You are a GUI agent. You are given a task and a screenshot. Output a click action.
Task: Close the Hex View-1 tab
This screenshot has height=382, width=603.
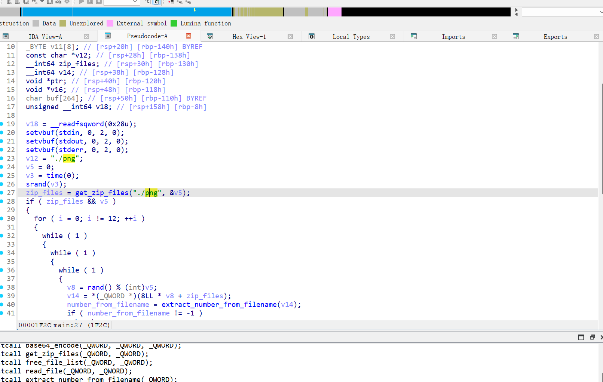pyautogui.click(x=290, y=37)
